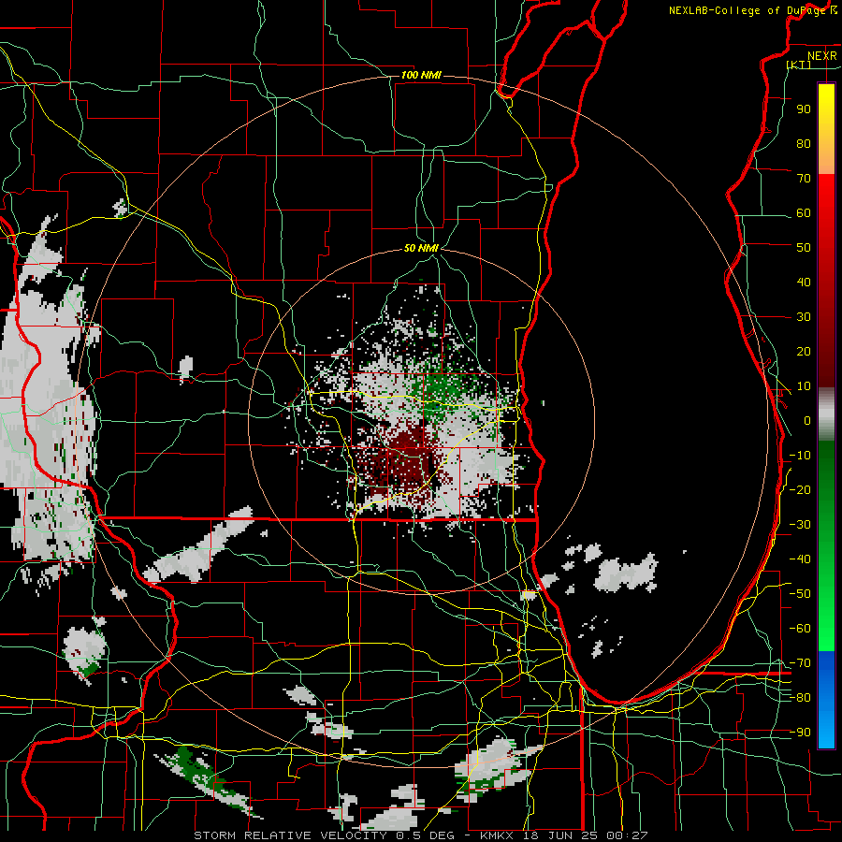Click the "00:27" timestamp text
Screen dimensions: 842x842
[x=627, y=835]
